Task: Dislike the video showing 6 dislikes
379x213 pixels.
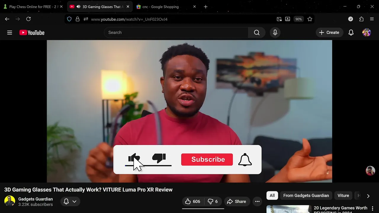Action: [x=213, y=201]
